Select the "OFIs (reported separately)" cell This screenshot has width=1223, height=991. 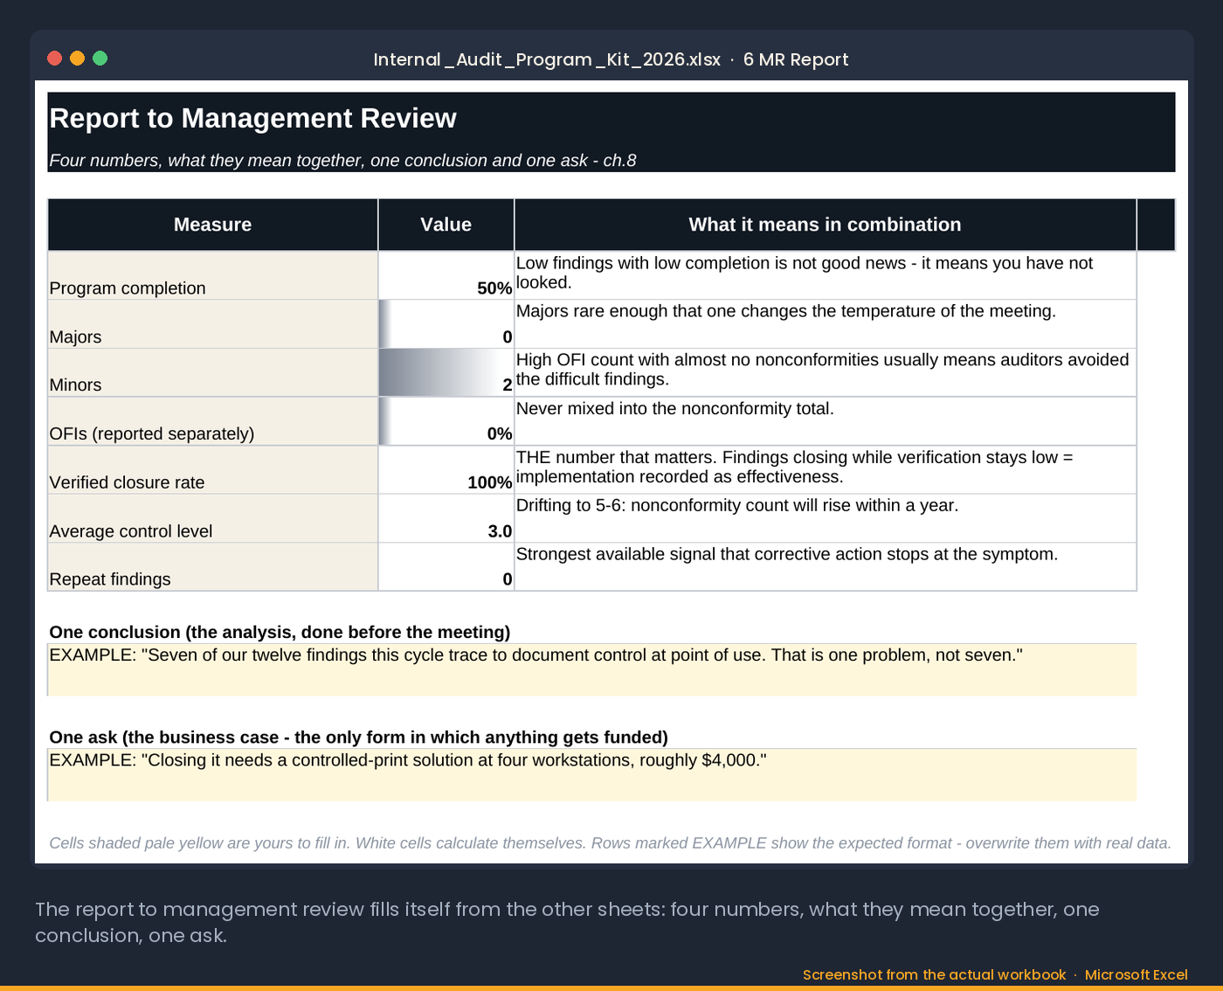[x=212, y=421]
